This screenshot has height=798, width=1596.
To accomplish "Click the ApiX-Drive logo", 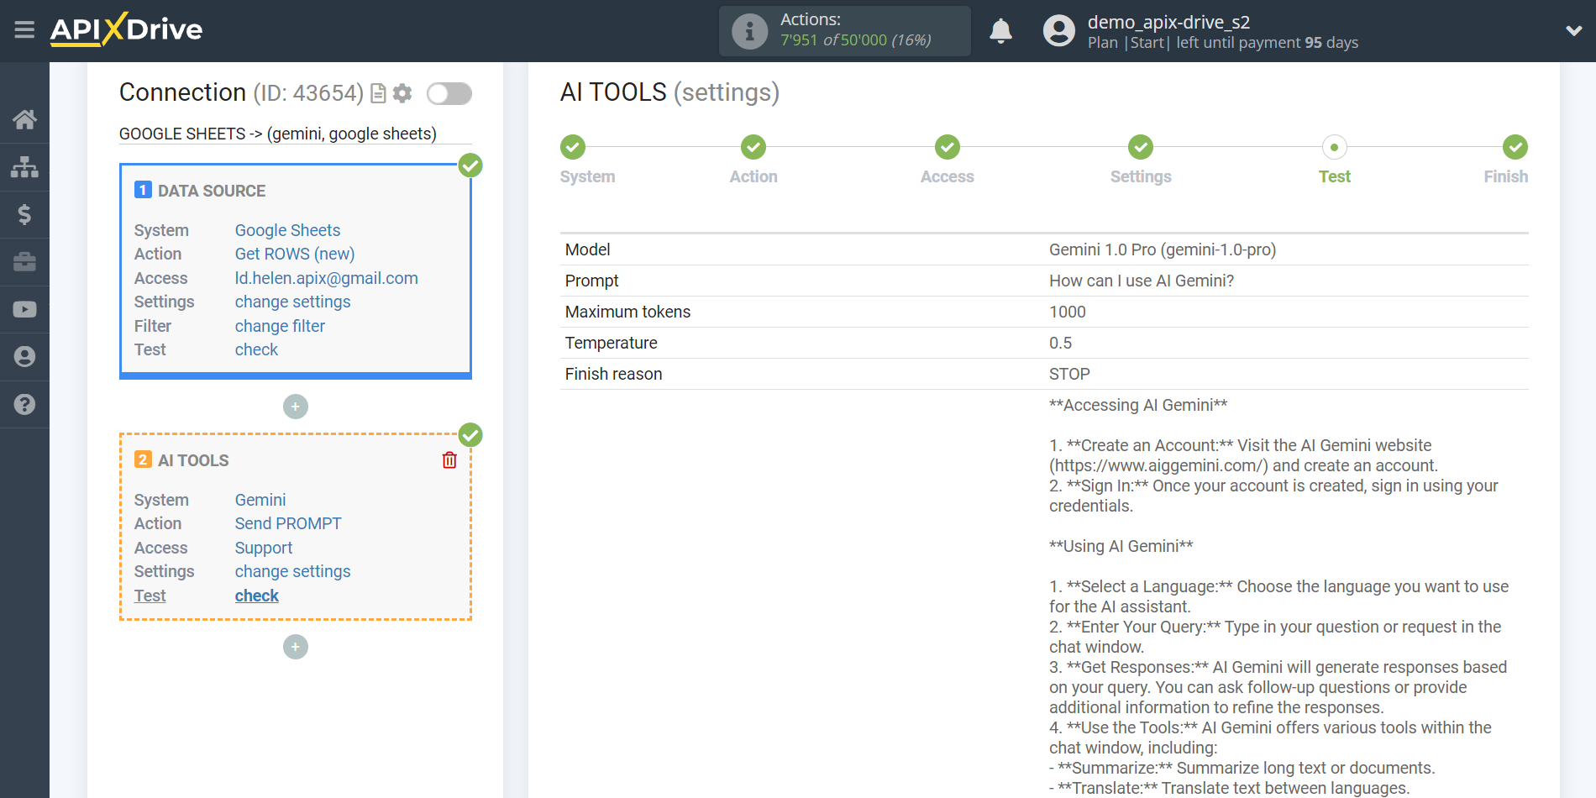I will tap(126, 29).
